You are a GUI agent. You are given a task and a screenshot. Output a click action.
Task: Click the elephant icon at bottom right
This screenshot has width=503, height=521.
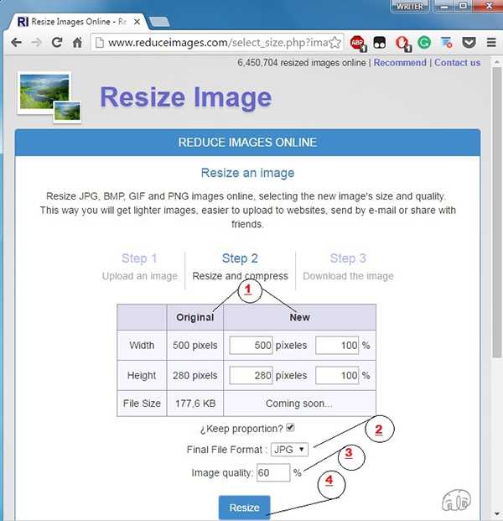[457, 499]
